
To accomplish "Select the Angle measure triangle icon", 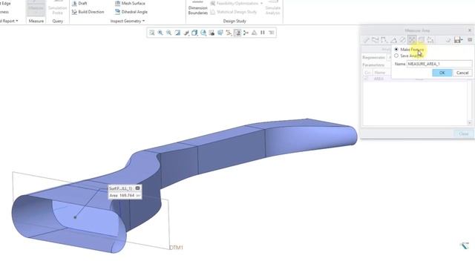I will 393,40.
